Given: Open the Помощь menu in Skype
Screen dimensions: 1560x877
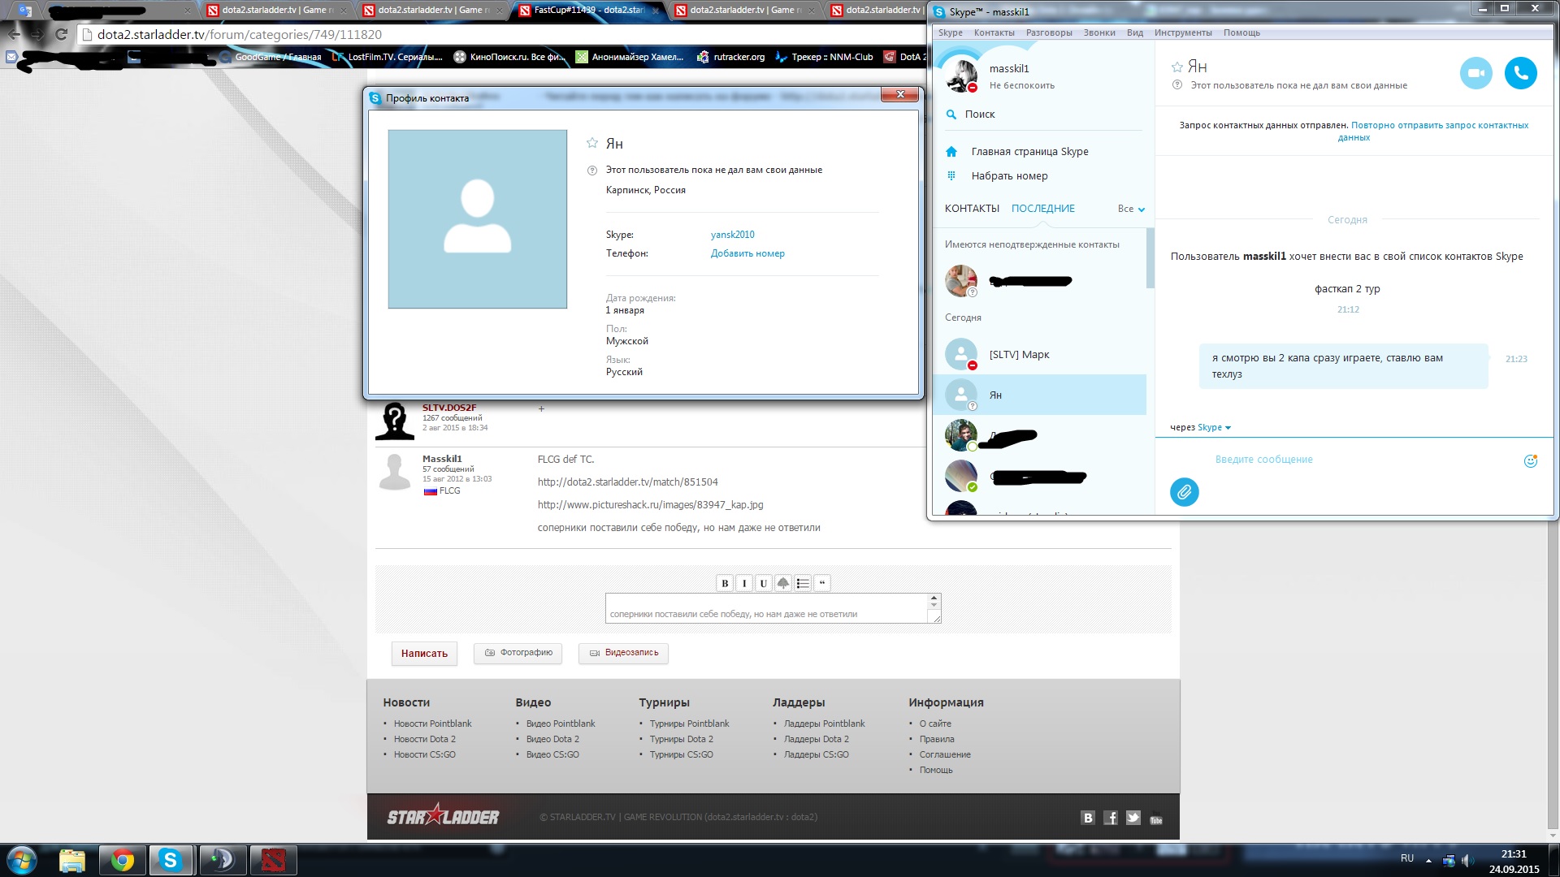Looking at the screenshot, I should (1241, 32).
